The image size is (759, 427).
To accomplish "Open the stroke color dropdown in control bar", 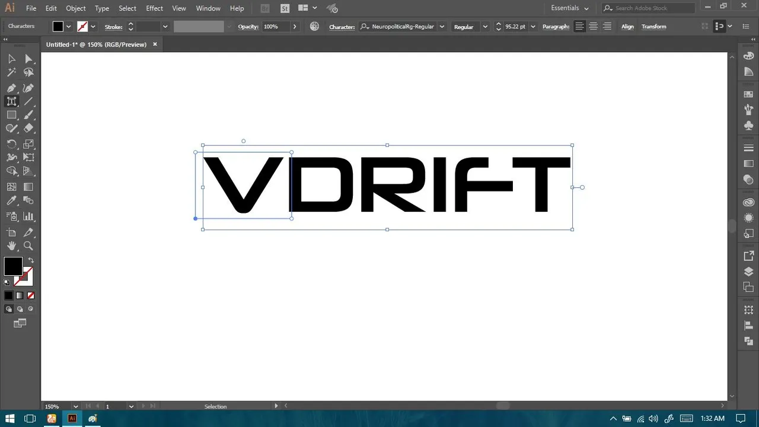I will click(x=93, y=27).
